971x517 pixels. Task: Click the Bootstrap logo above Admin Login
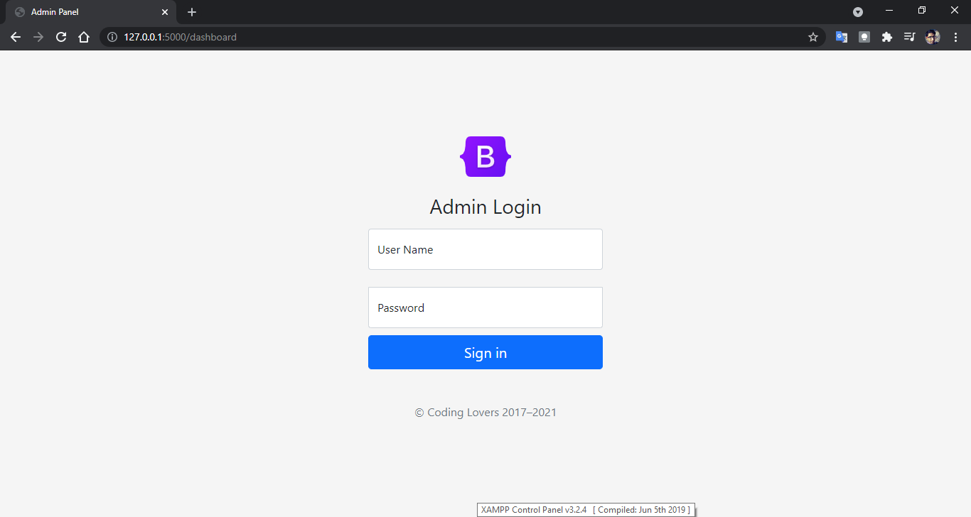tap(485, 156)
